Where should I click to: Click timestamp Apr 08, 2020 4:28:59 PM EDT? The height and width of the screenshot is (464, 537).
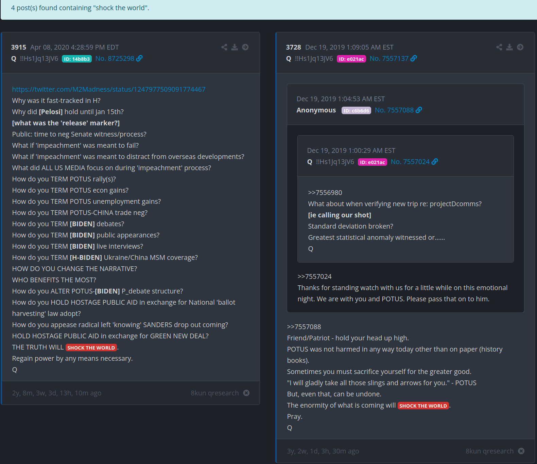click(x=74, y=47)
